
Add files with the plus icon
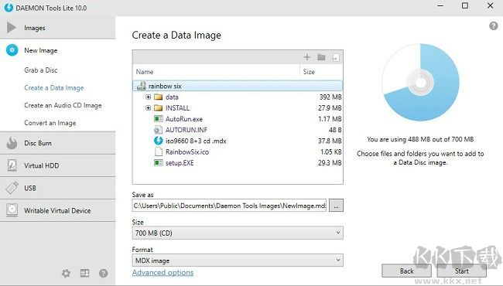pos(307,57)
